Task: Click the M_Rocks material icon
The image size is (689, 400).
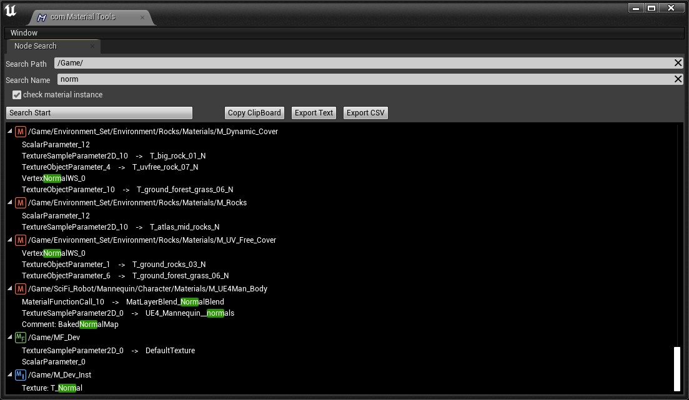Action: point(21,203)
